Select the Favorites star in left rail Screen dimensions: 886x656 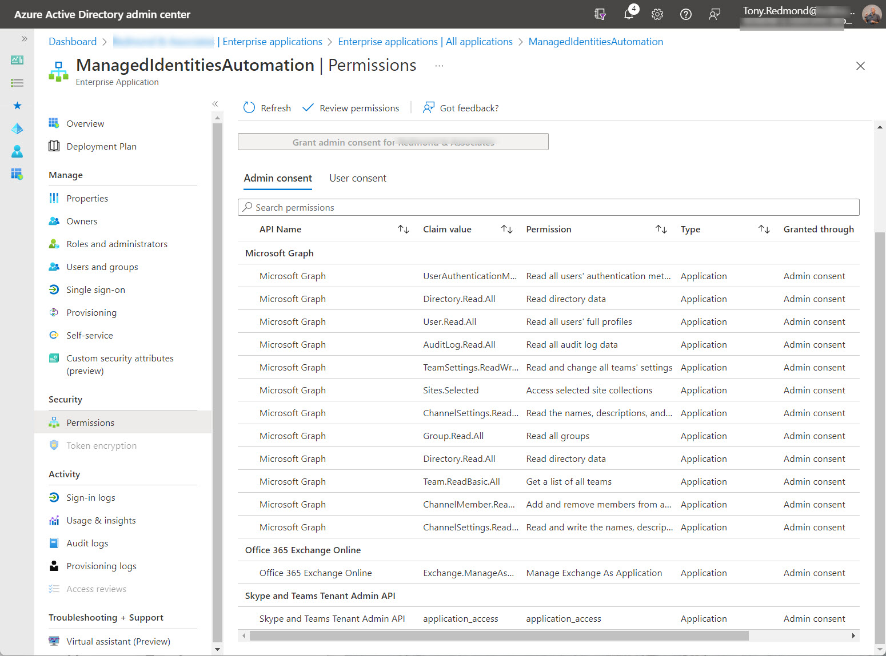(17, 106)
